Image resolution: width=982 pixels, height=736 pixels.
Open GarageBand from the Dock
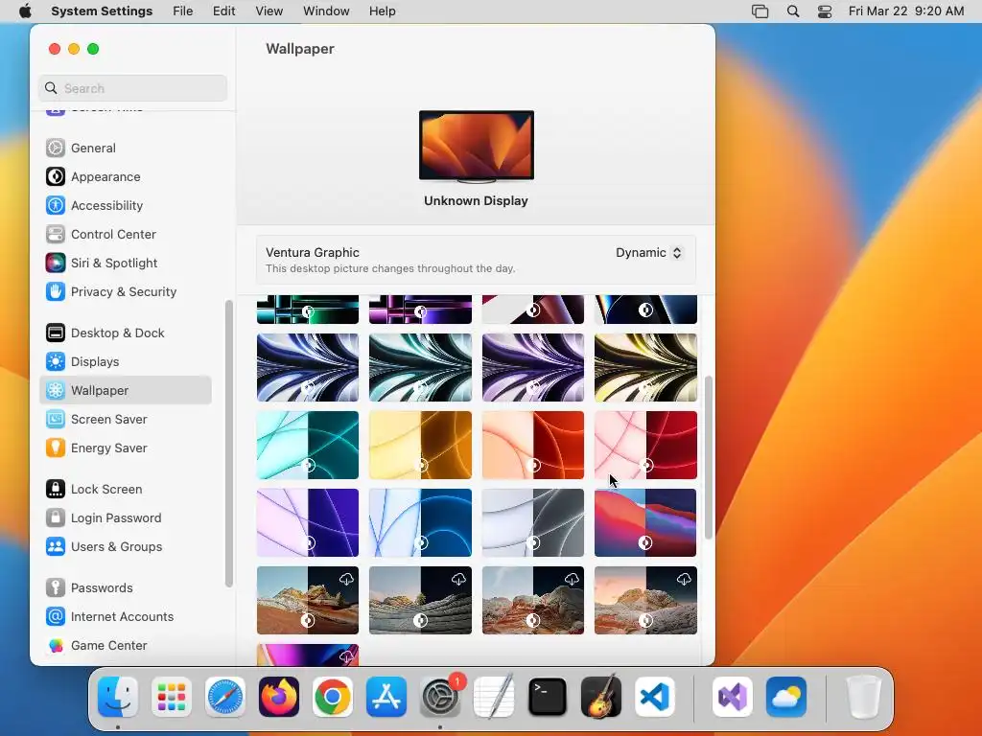[x=601, y=697]
